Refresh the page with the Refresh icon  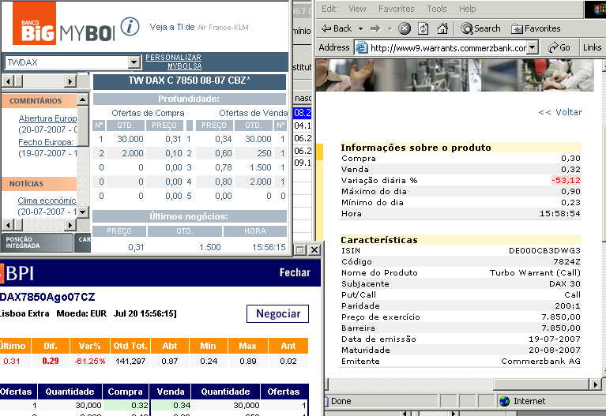point(423,28)
